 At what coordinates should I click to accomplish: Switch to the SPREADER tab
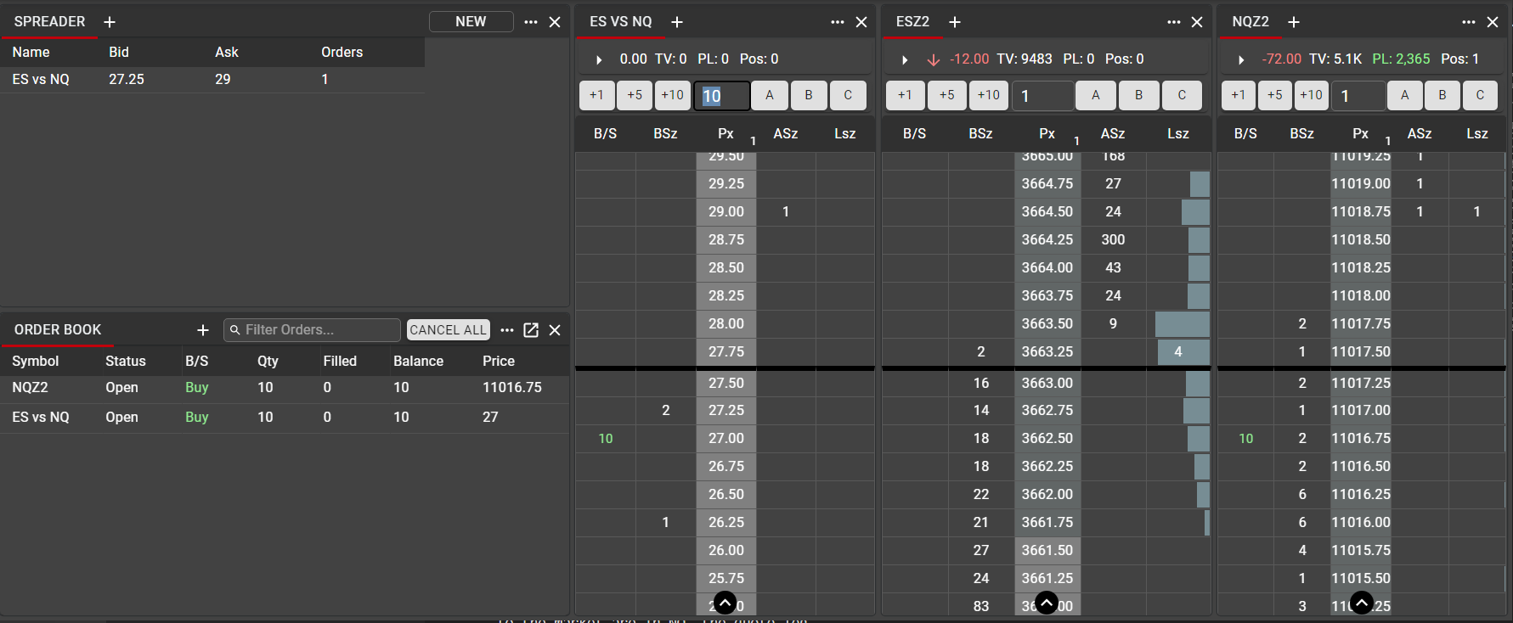[x=50, y=22]
